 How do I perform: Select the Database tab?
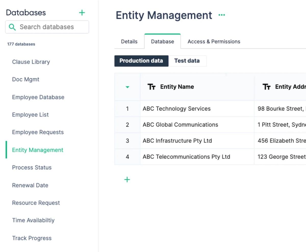pos(162,41)
